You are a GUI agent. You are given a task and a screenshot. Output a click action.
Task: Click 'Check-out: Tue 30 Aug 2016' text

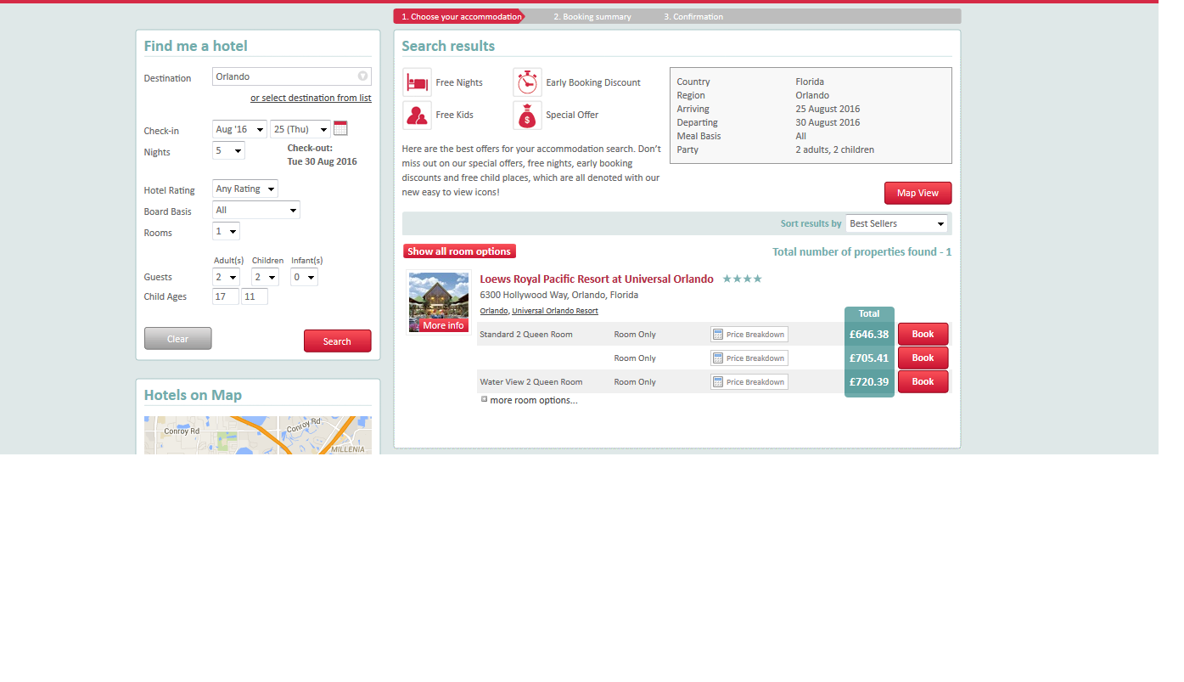(323, 155)
